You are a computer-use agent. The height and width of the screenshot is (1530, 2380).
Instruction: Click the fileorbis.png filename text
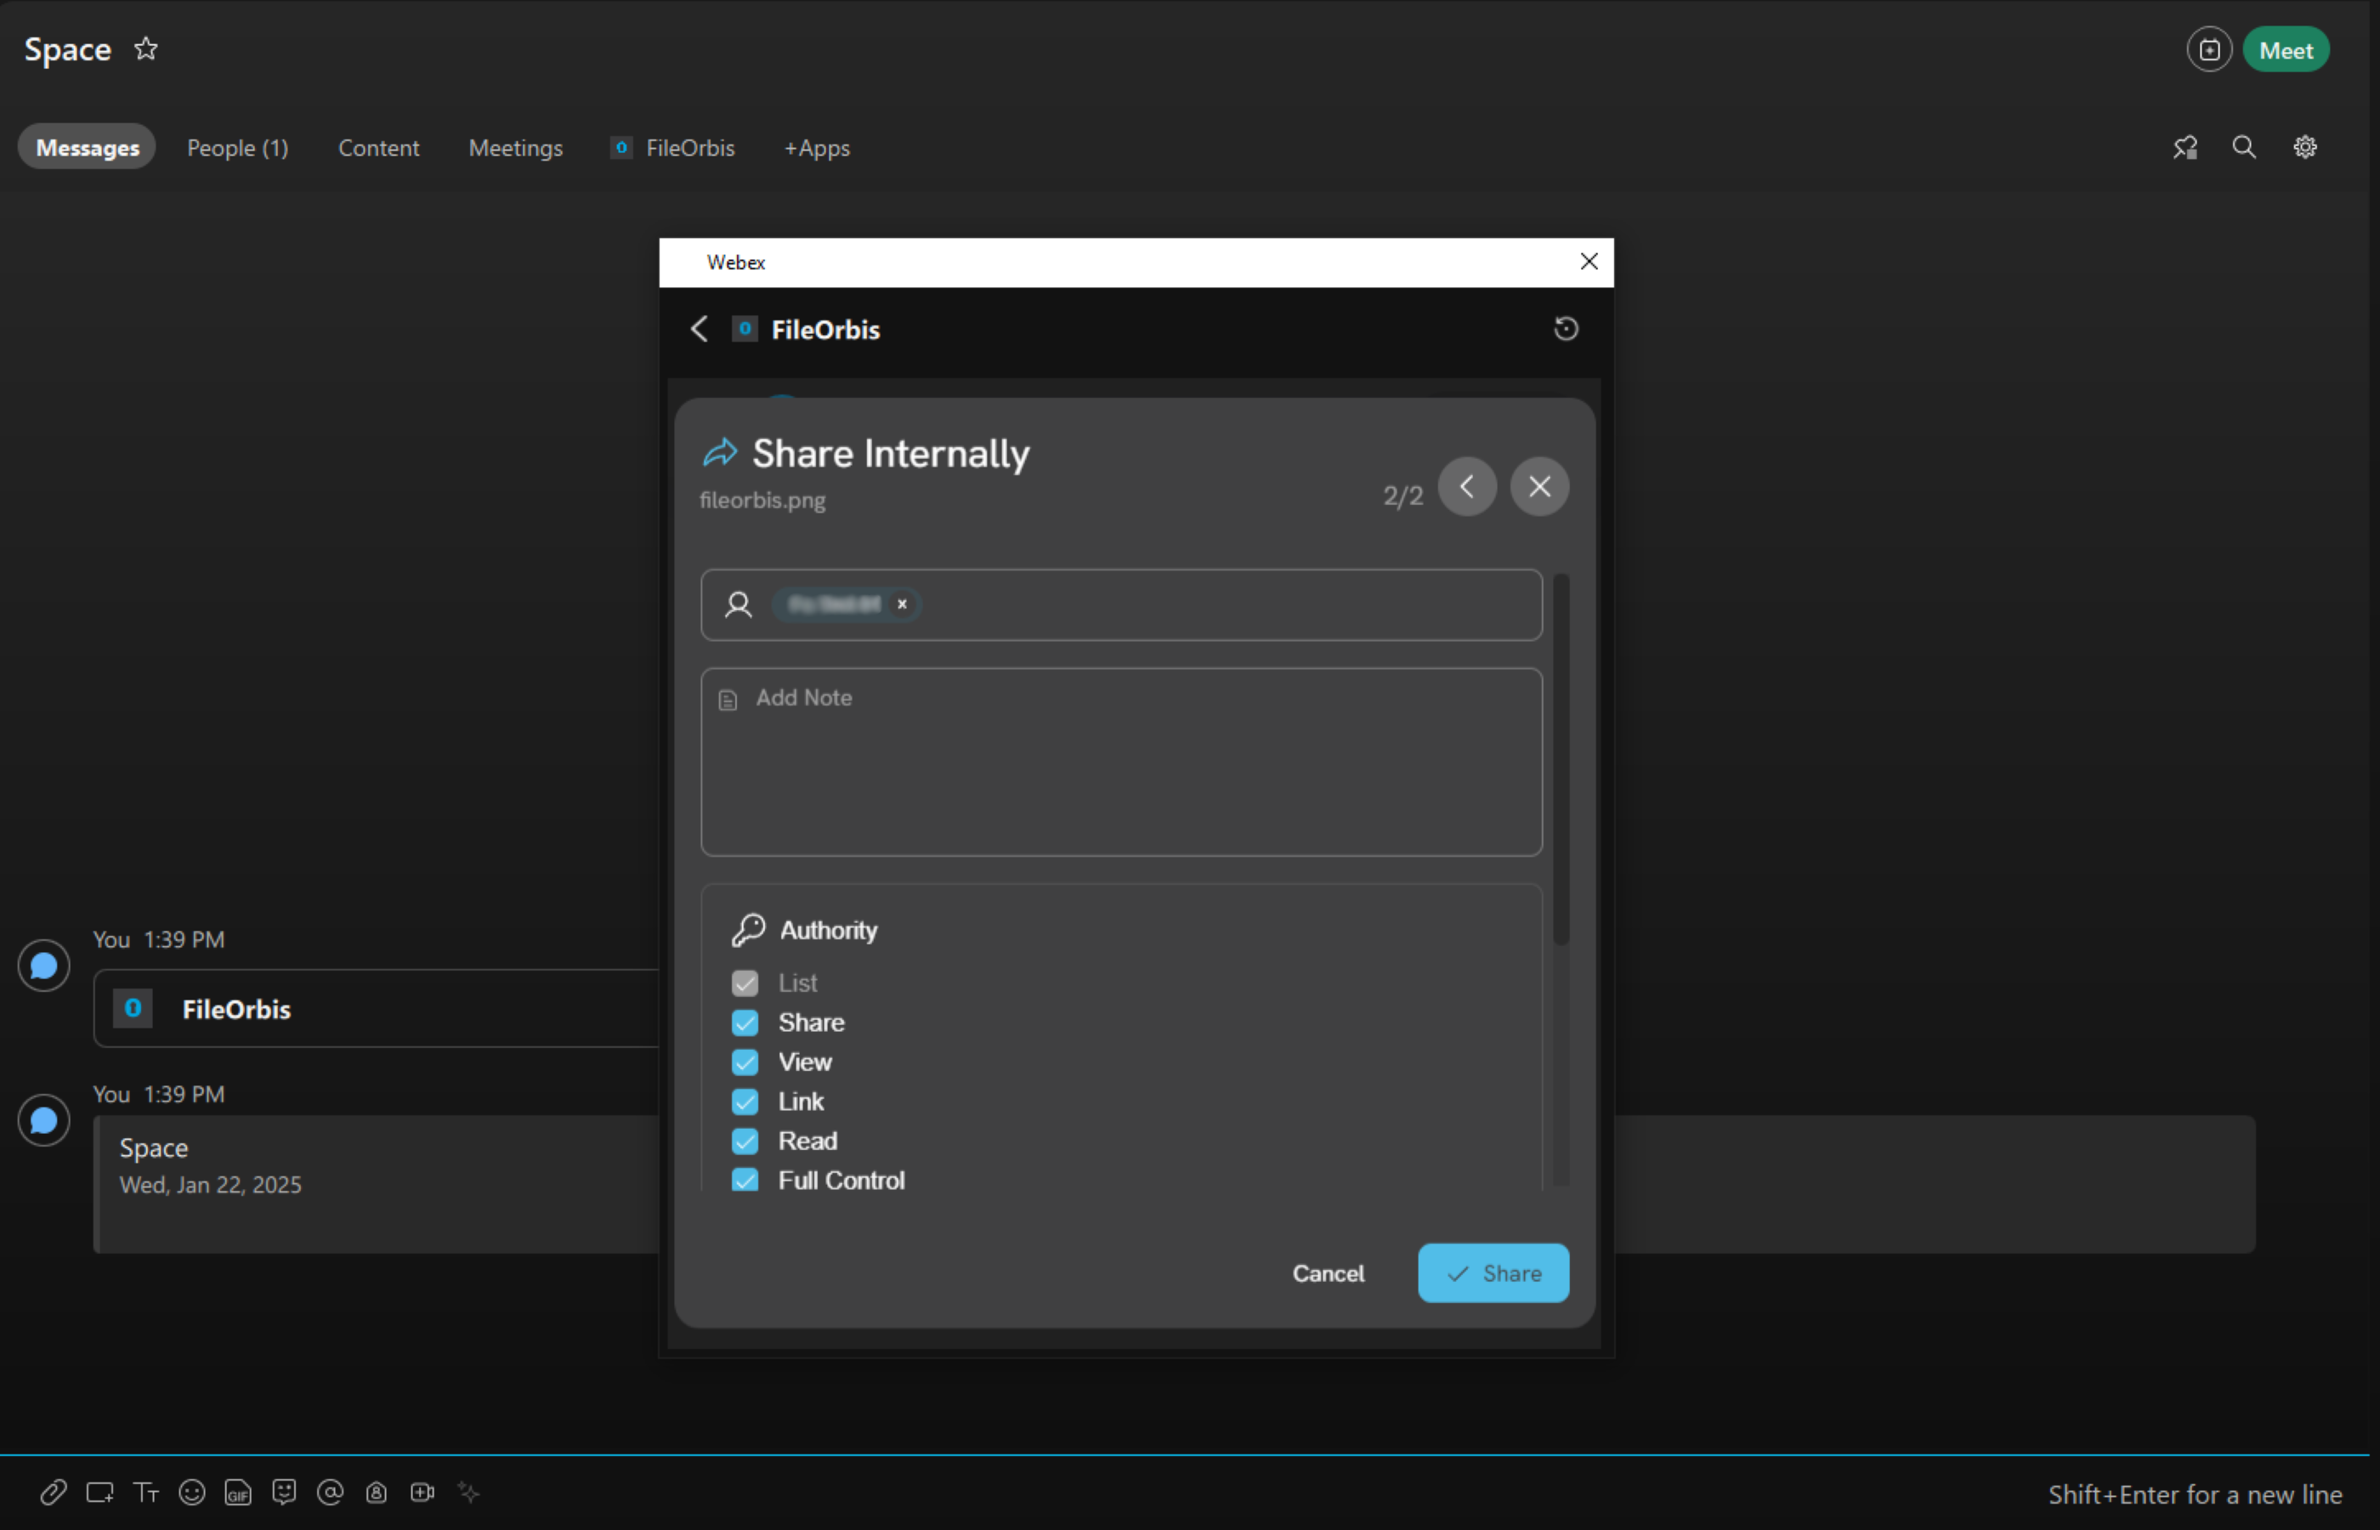pyautogui.click(x=762, y=500)
